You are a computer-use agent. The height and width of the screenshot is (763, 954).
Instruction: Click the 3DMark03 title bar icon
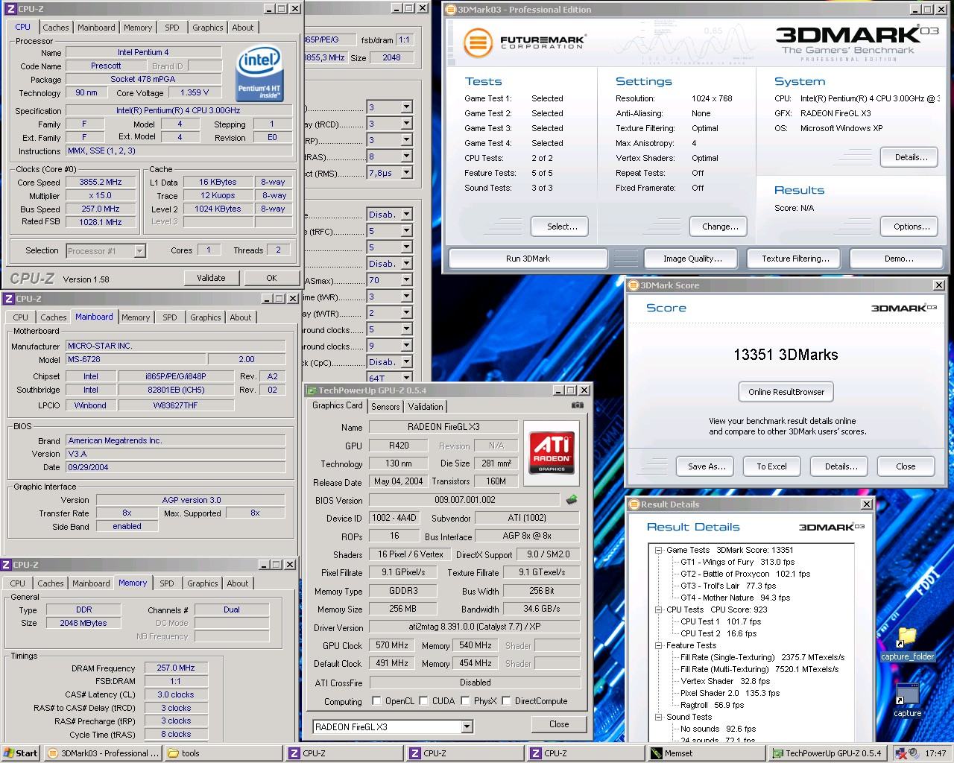click(450, 10)
